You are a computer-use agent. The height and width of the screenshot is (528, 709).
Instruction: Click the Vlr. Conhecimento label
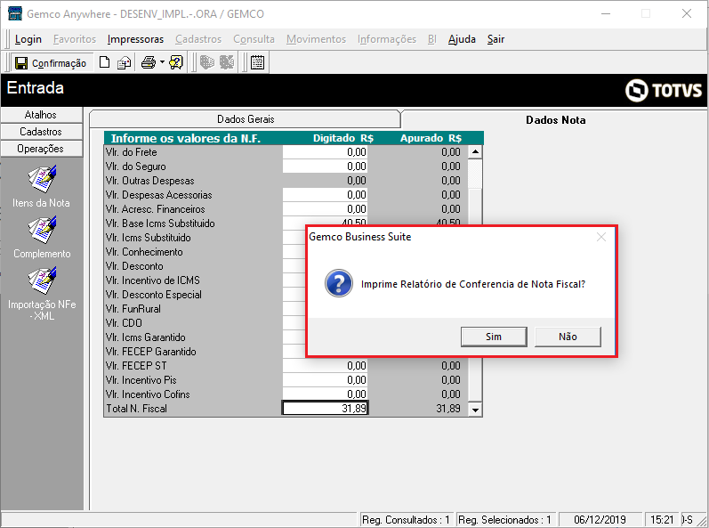tap(144, 252)
